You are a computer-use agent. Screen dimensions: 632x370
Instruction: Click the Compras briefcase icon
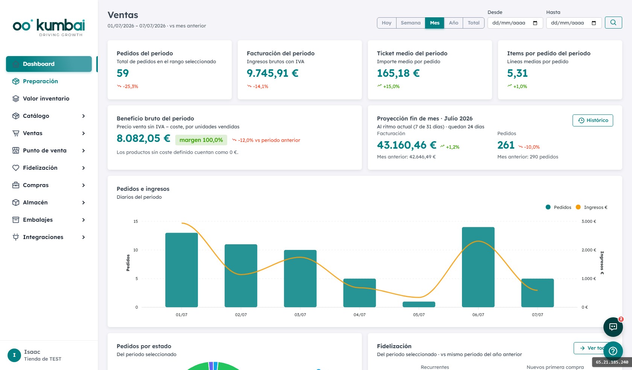pyautogui.click(x=16, y=185)
